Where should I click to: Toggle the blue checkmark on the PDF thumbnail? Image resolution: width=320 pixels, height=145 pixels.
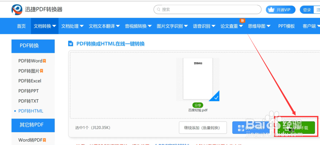click(215, 97)
